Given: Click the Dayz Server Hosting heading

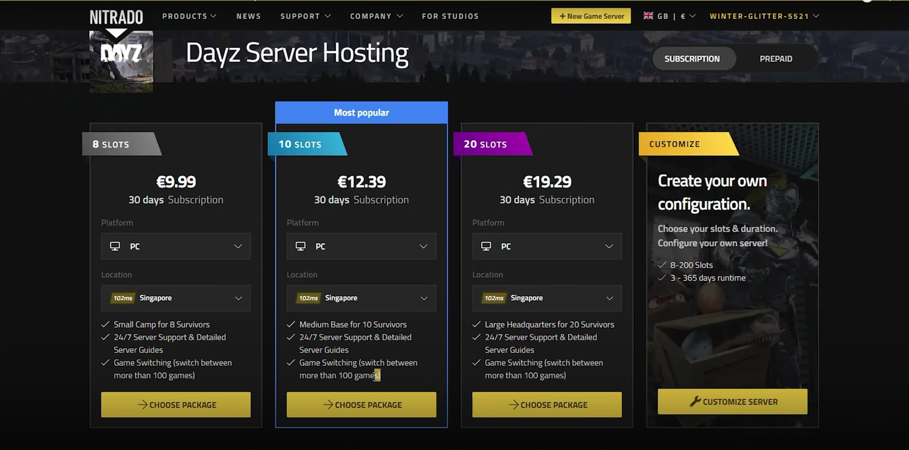Looking at the screenshot, I should (297, 53).
